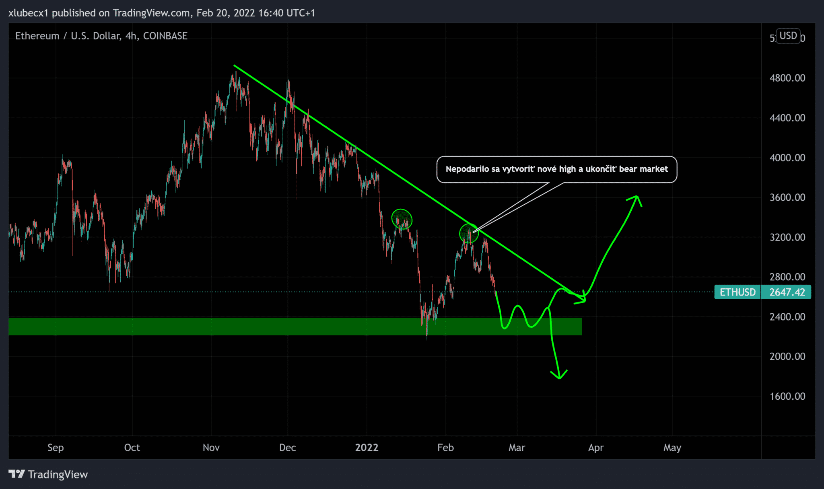Click the 2000.00 price axis label
The height and width of the screenshot is (489, 824).
tap(787, 357)
